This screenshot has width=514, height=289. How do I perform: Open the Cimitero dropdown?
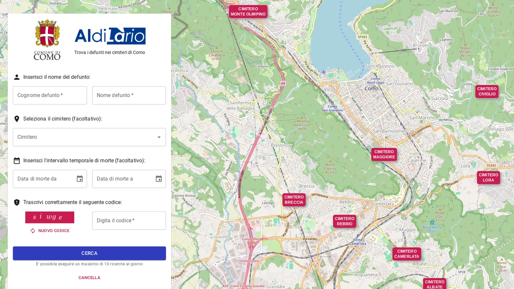pyautogui.click(x=89, y=137)
